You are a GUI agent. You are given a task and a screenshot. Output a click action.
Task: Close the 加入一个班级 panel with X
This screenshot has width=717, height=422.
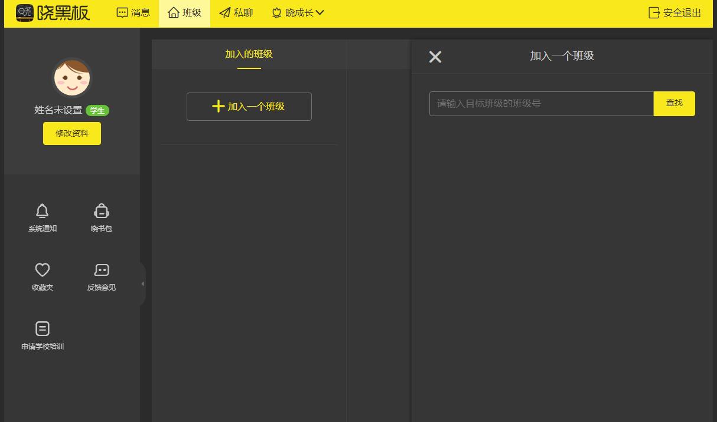[x=435, y=57]
